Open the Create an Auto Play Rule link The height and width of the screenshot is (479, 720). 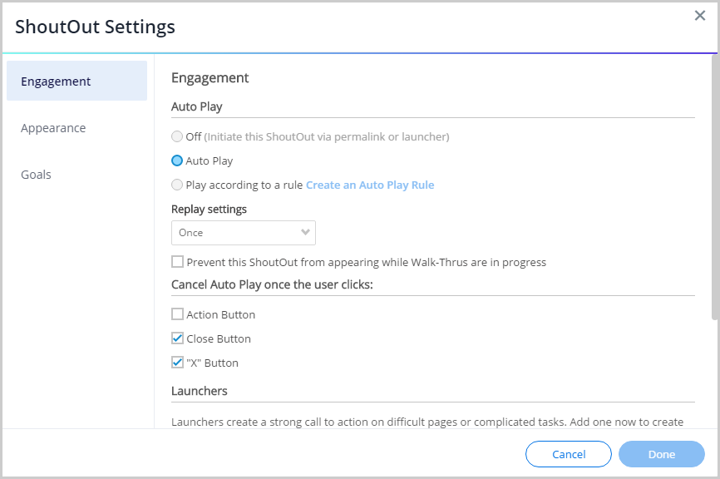[x=370, y=185]
